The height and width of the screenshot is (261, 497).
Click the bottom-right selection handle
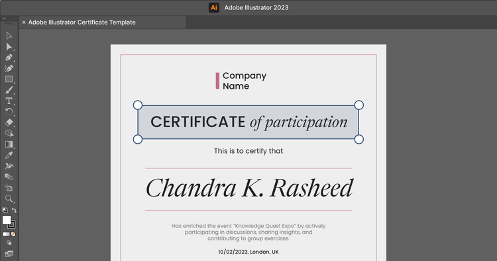coord(359,139)
